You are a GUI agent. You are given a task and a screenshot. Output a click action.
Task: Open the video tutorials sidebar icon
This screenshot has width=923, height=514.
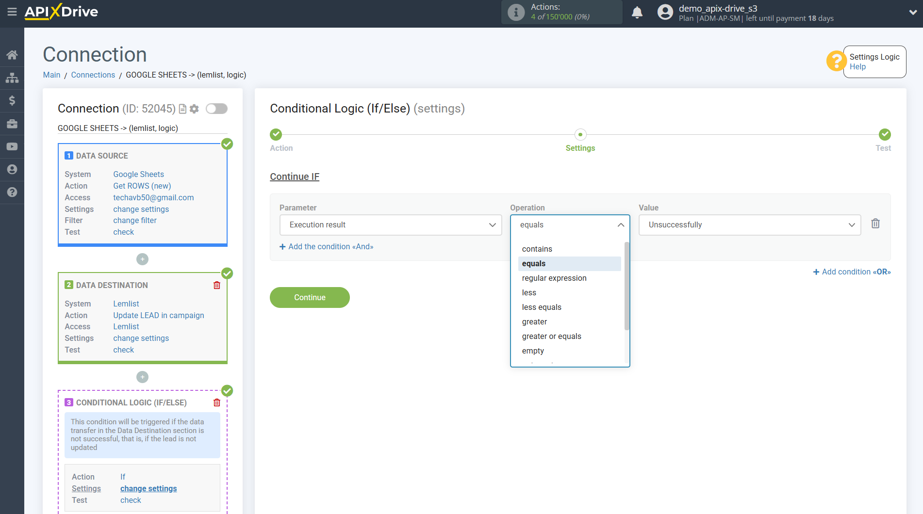click(x=12, y=146)
